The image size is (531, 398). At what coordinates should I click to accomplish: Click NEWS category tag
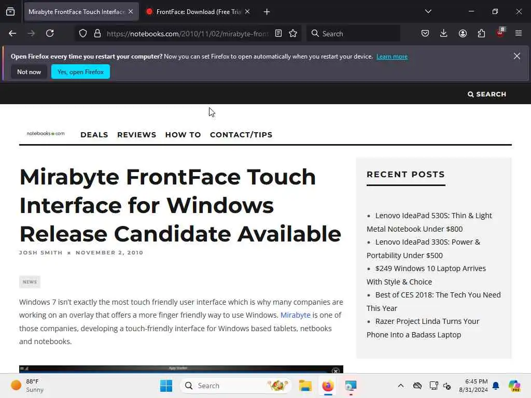click(x=30, y=282)
